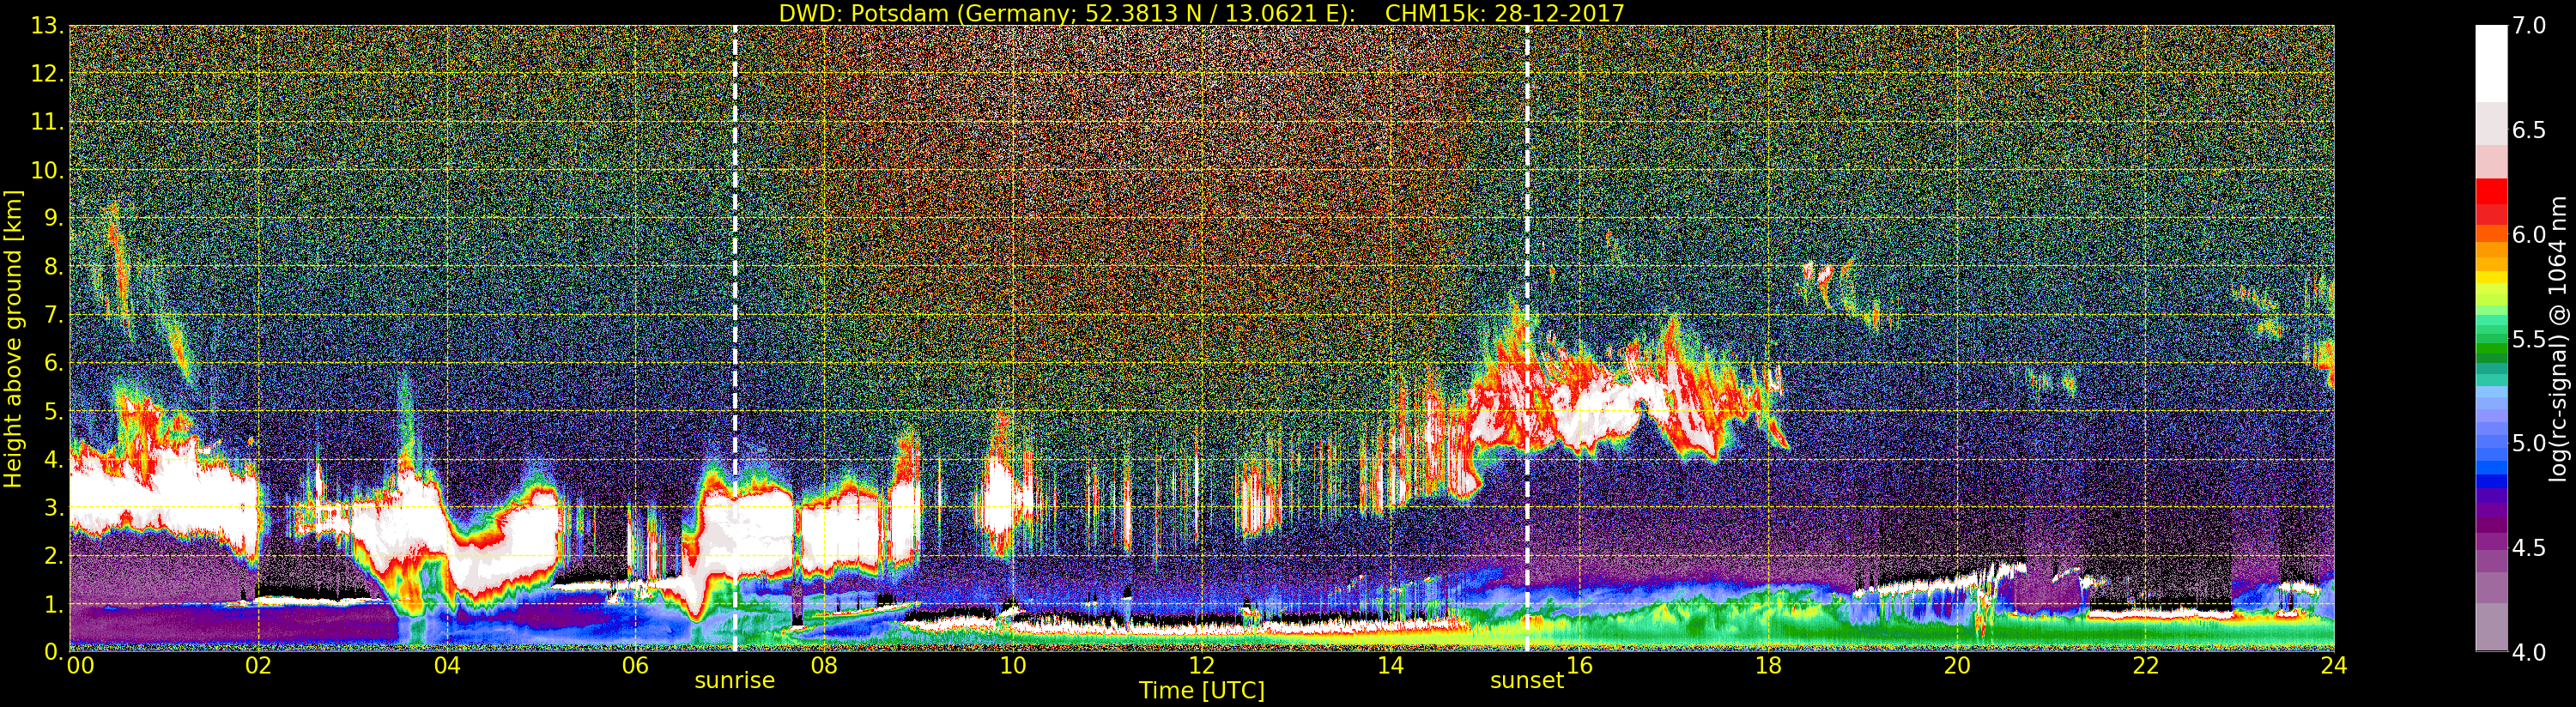Click the x-axis tick label '10'
This screenshot has width=2576, height=707.
pyautogui.click(x=1013, y=665)
